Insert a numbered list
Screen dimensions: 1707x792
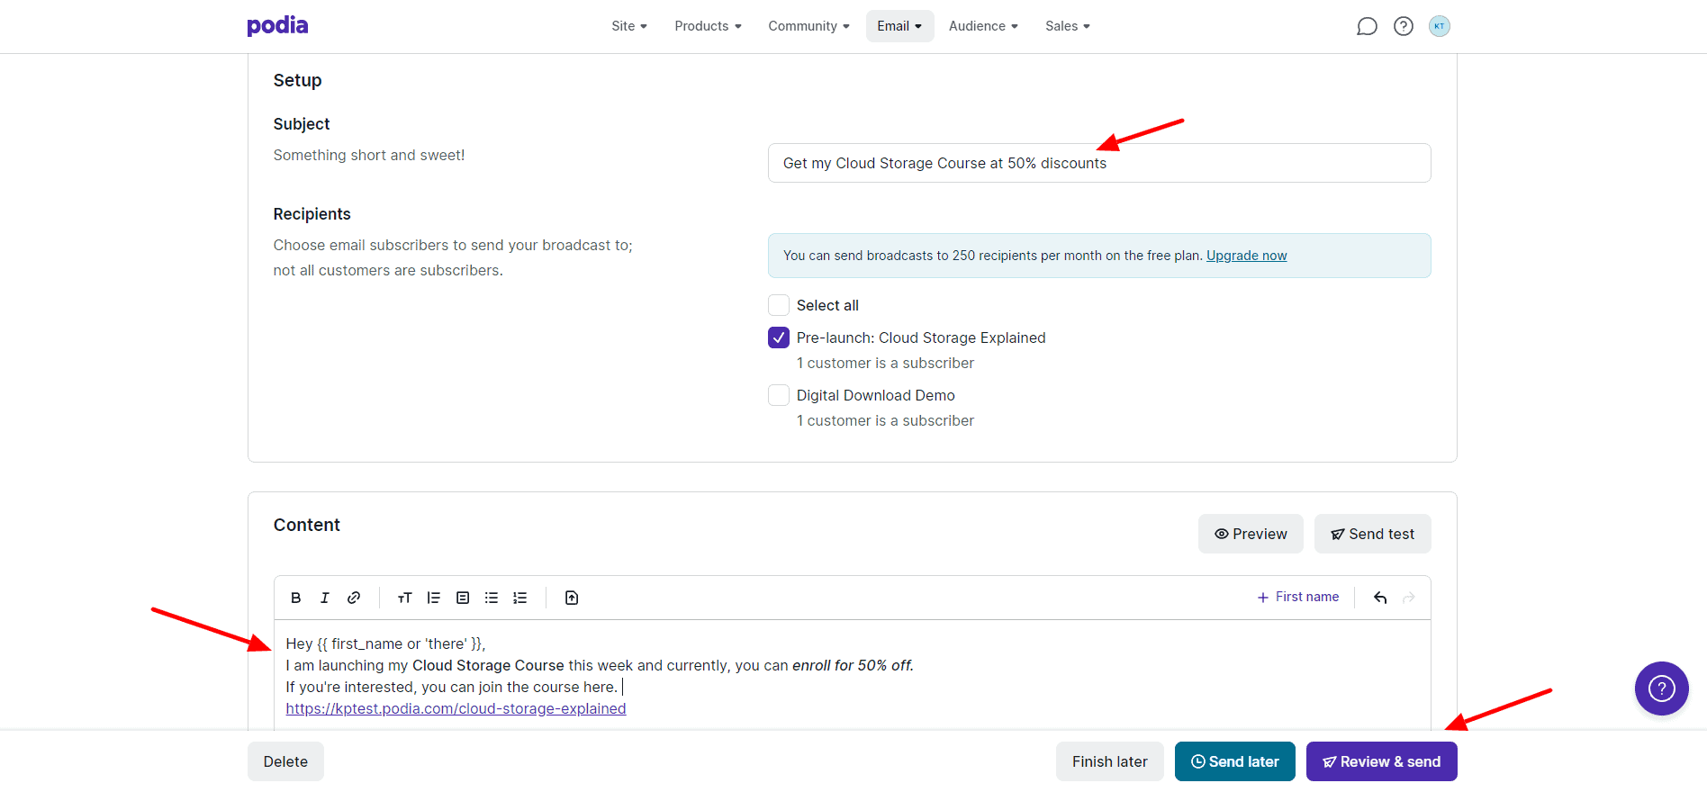tap(520, 598)
